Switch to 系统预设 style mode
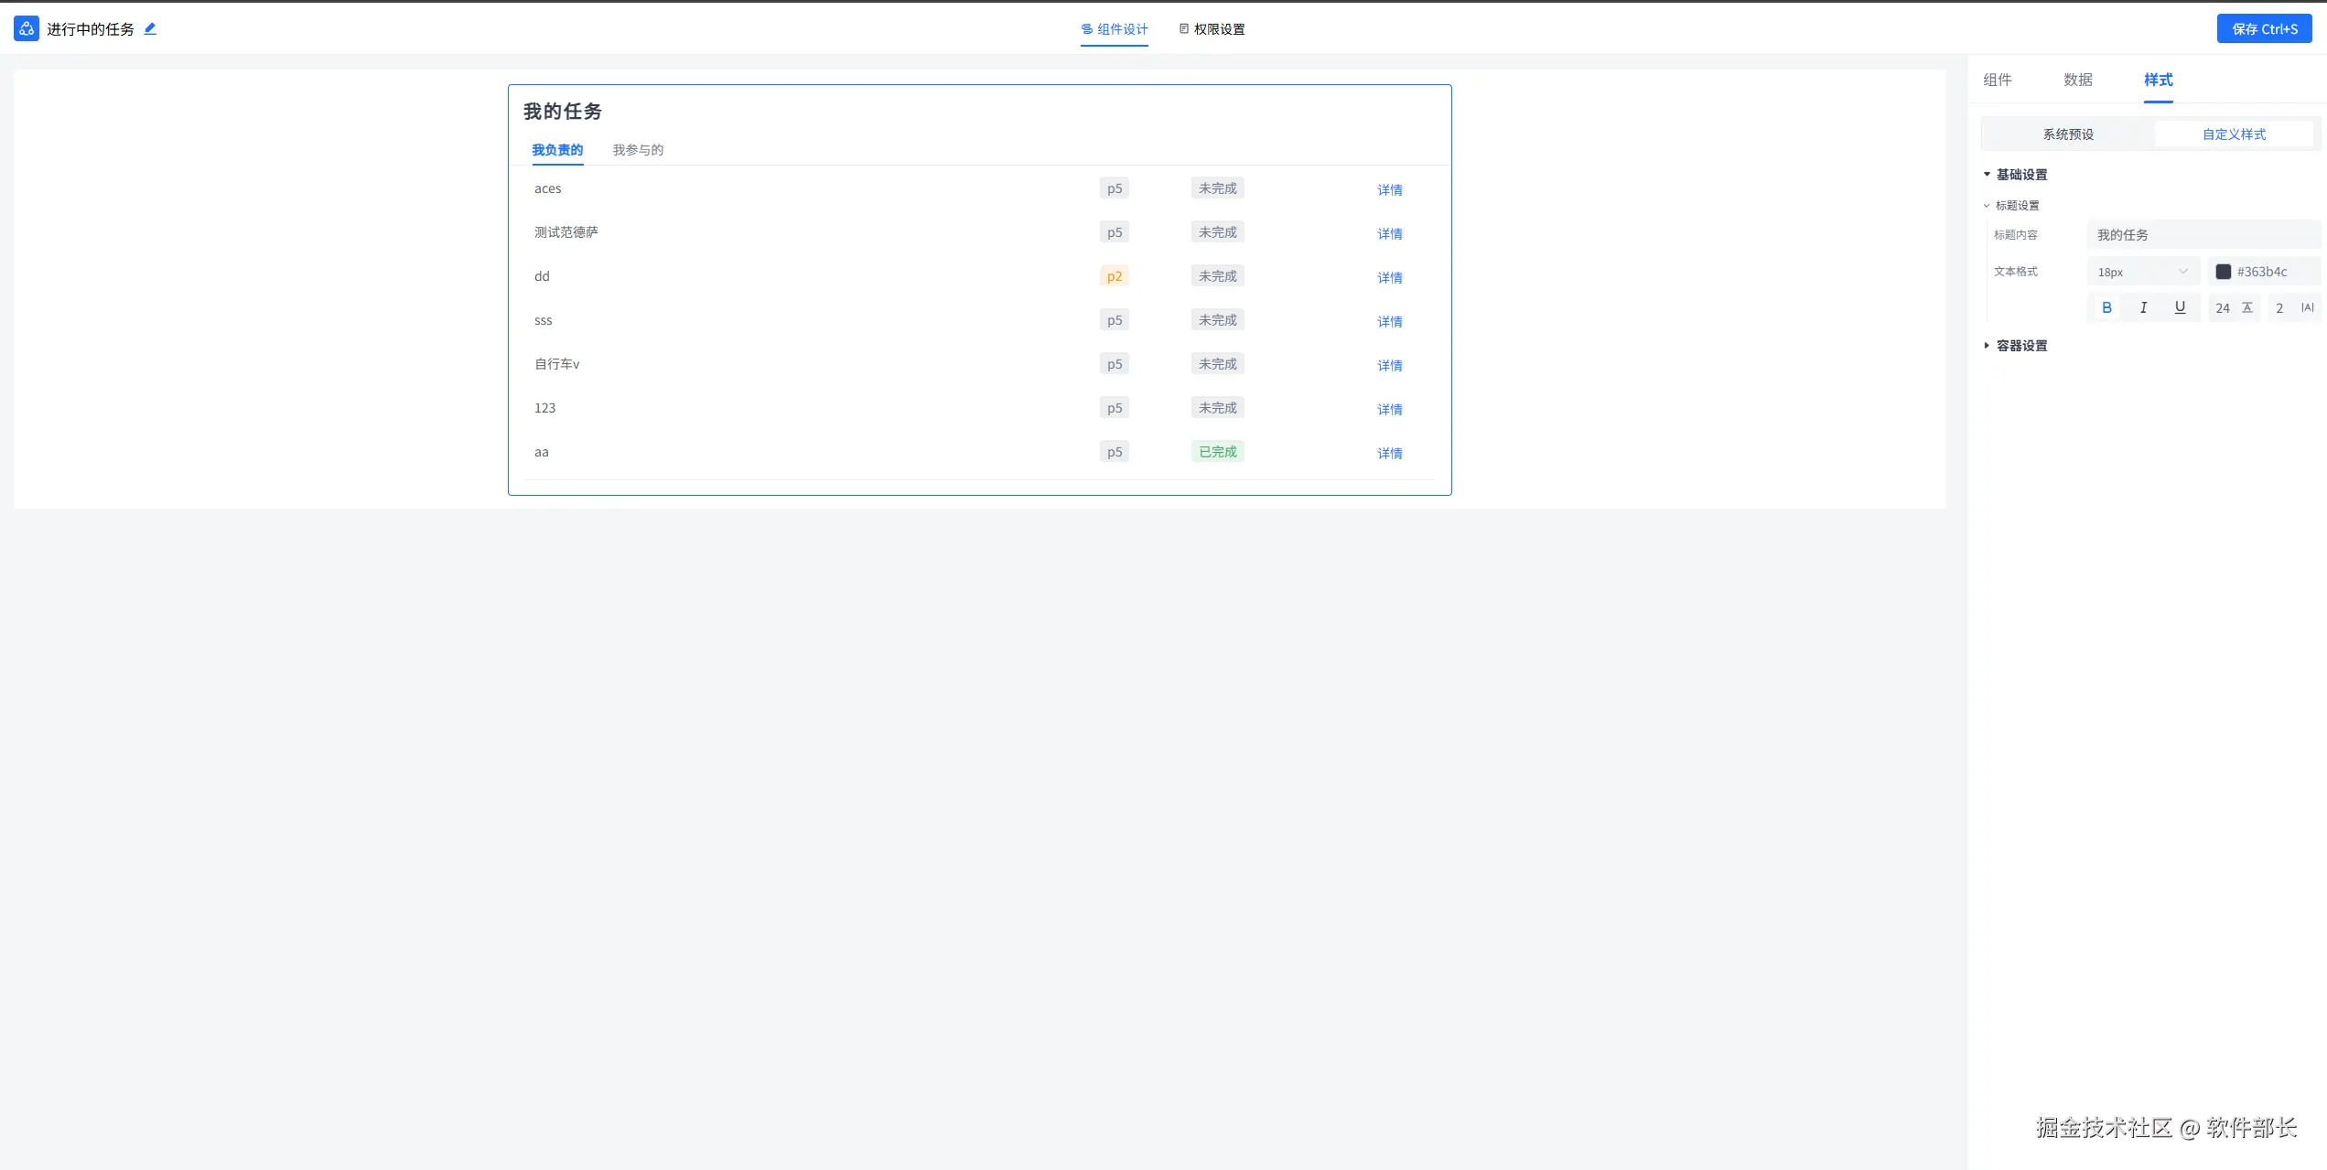Image resolution: width=2327 pixels, height=1170 pixels. pyautogui.click(x=2068, y=134)
